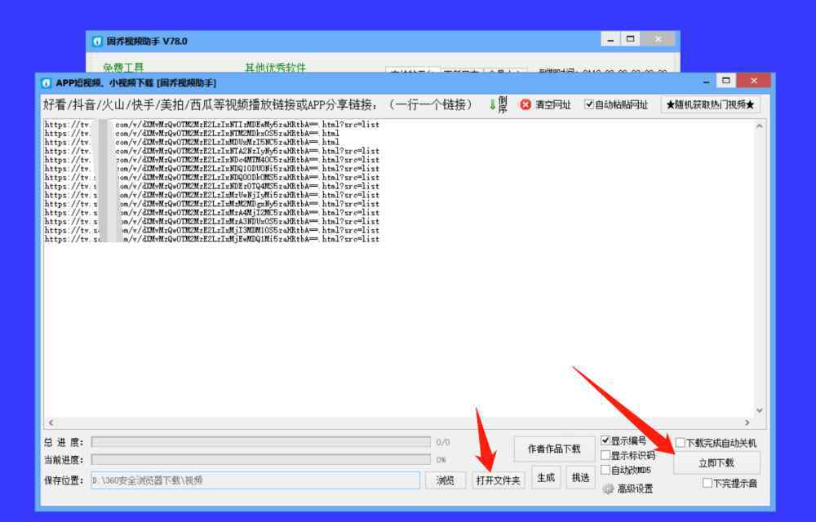Screen dimensions: 816x522
Task: Click the 打开文件夹 button
Action: 498,480
